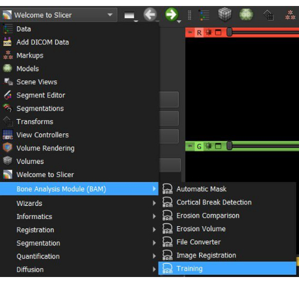Expand the Segmentation submenu
Image resolution: width=299 pixels, height=283 pixels.
80,243
